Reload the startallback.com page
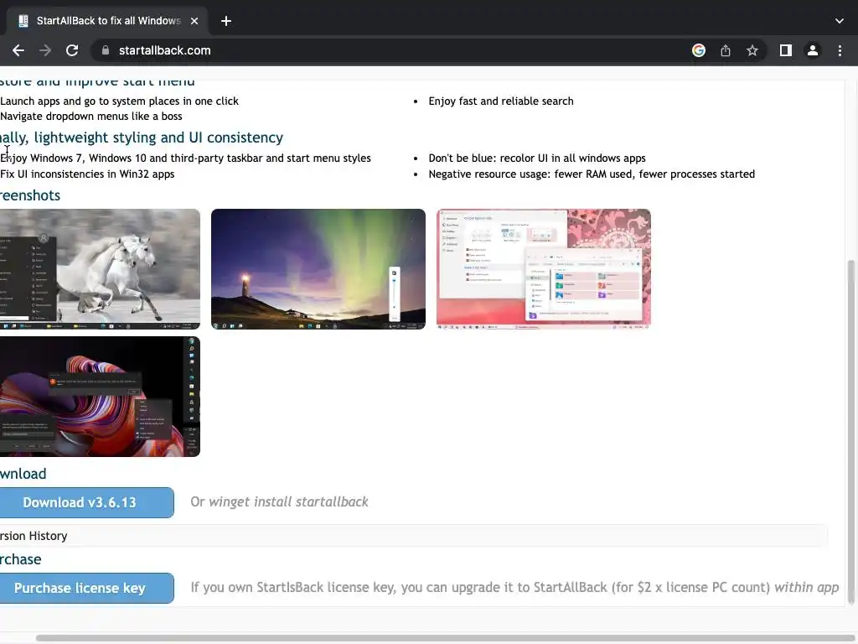Screen dimensions: 858x644 (x=72, y=50)
